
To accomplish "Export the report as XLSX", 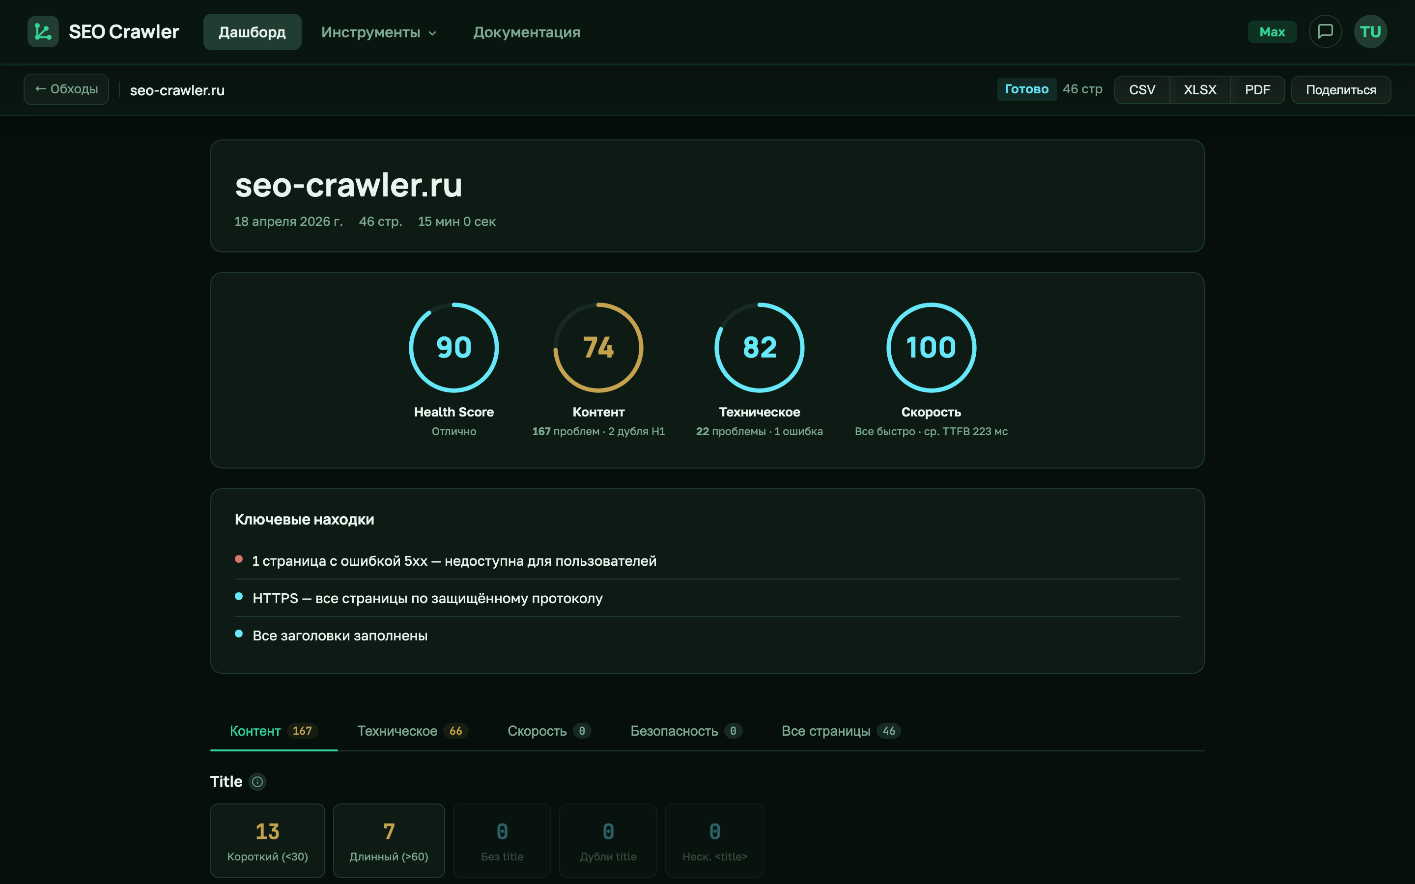I will click(1200, 89).
